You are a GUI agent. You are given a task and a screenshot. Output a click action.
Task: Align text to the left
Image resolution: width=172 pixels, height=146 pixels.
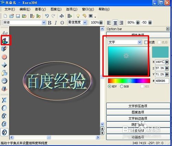(x=109, y=23)
